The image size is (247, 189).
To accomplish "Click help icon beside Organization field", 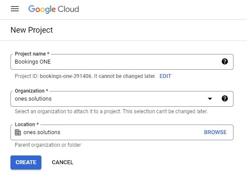I will pos(225,98).
